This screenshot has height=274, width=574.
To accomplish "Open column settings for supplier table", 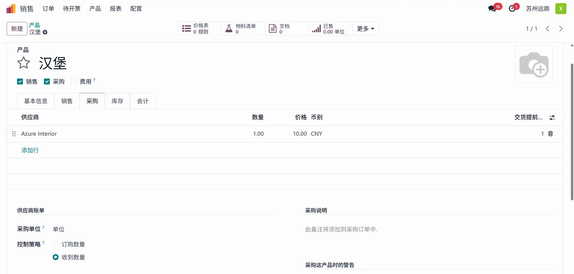I will (x=552, y=118).
